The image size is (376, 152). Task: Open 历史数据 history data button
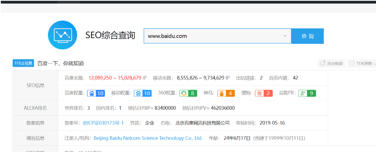[x=331, y=64]
